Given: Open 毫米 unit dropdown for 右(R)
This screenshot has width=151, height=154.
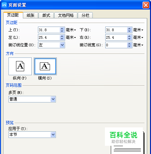Looking at the screenshot, I should pyautogui.click(x=138, y=37).
